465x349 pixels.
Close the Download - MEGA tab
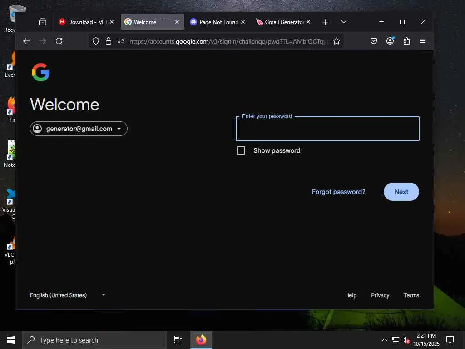(112, 22)
